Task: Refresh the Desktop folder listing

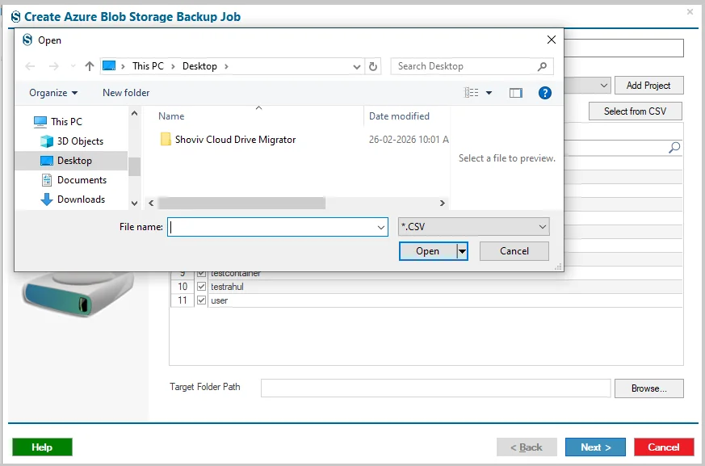Action: [373, 66]
